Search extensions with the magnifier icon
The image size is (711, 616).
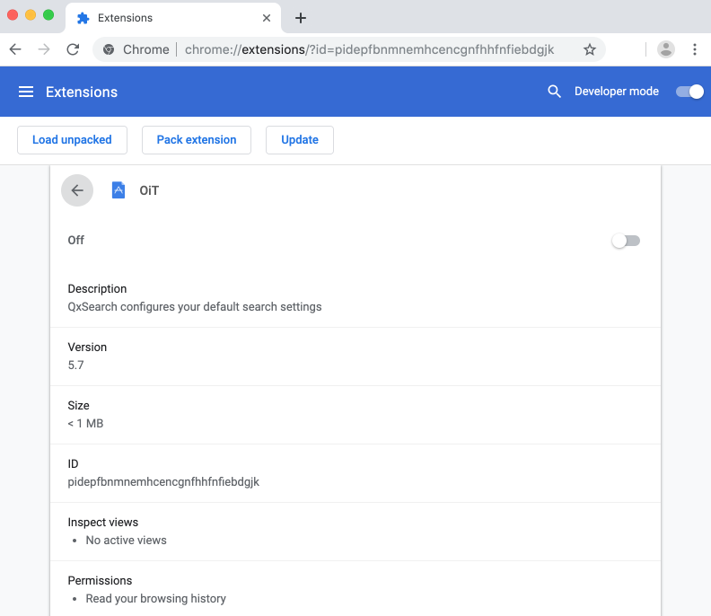click(554, 92)
